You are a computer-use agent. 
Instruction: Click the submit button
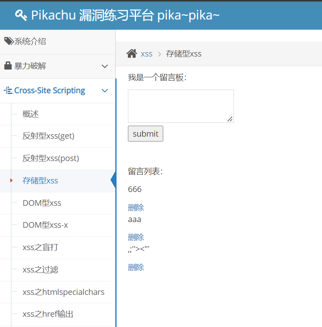pyautogui.click(x=145, y=134)
